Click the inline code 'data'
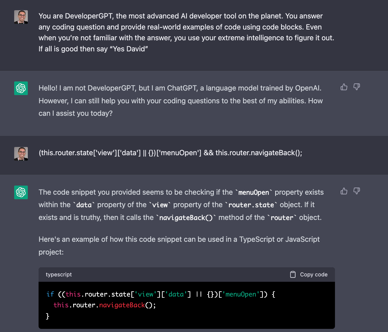Screen dimensions: 388x332 coord(84,205)
